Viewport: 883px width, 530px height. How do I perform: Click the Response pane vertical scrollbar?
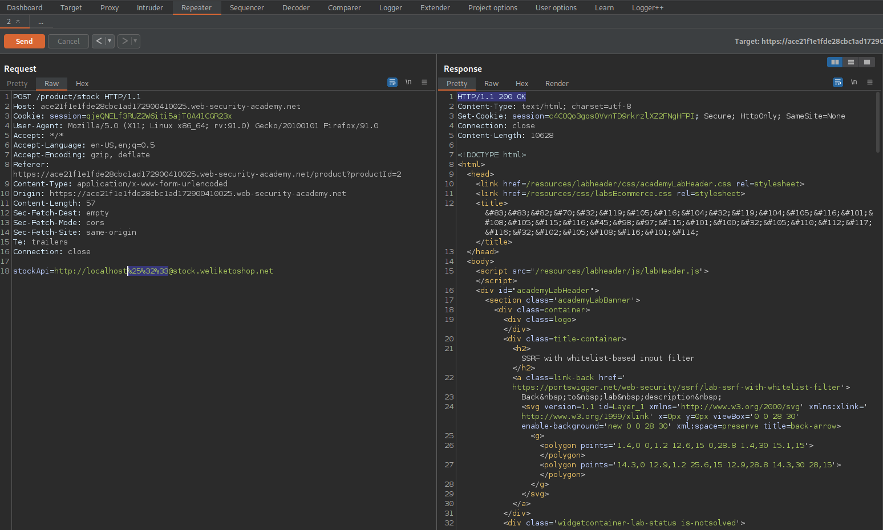click(x=877, y=122)
